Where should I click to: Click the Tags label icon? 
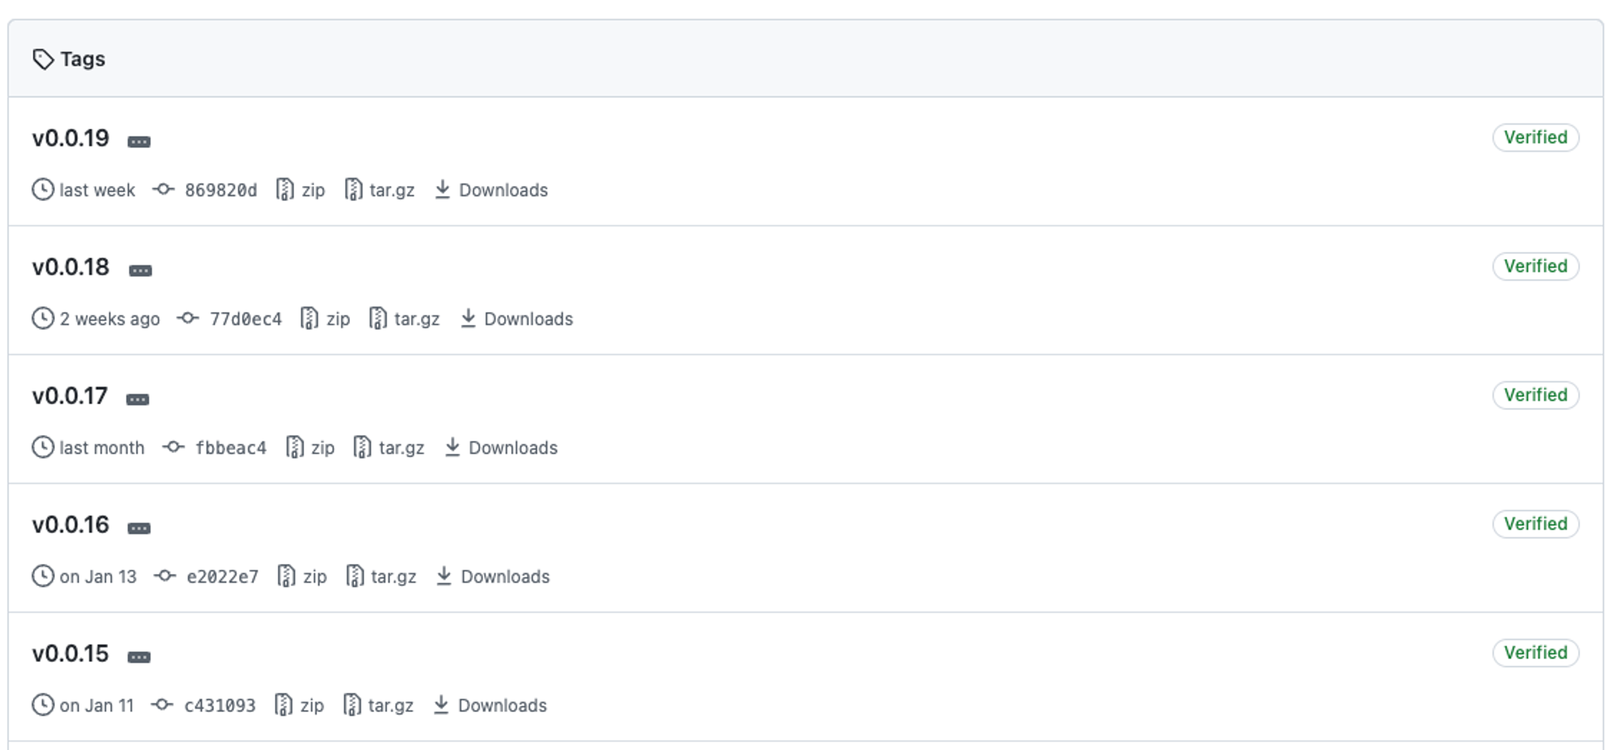pos(43,60)
